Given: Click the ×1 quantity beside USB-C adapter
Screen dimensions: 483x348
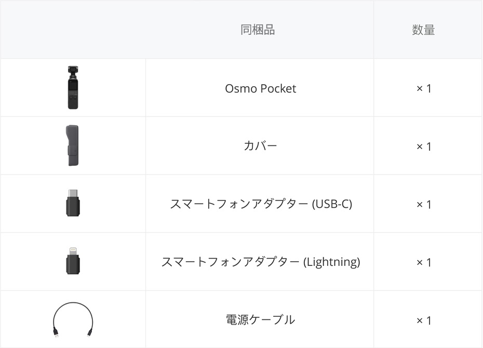Looking at the screenshot, I should (x=424, y=205).
